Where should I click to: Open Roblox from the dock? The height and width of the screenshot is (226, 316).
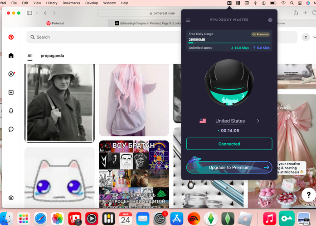click(x=245, y=219)
